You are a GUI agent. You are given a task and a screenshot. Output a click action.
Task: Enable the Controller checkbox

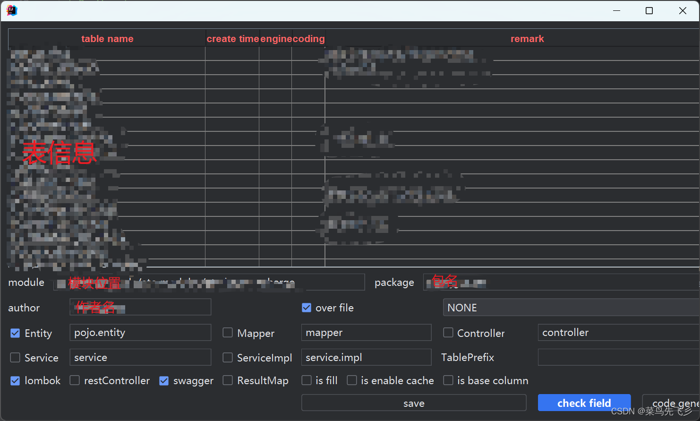[448, 333]
